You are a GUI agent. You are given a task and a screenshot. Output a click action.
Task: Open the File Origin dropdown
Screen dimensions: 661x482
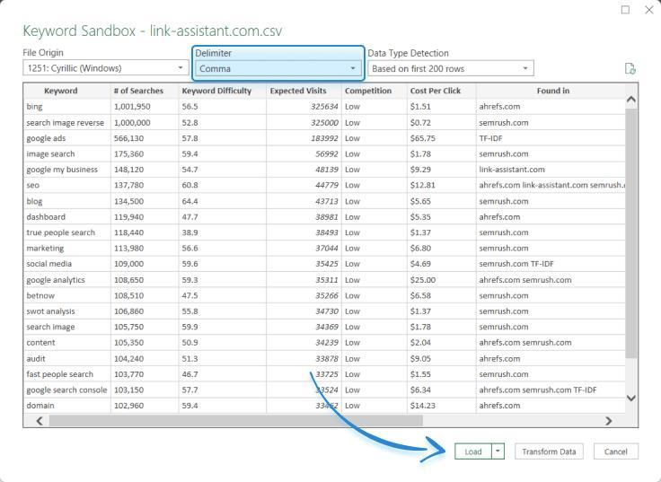click(x=105, y=68)
